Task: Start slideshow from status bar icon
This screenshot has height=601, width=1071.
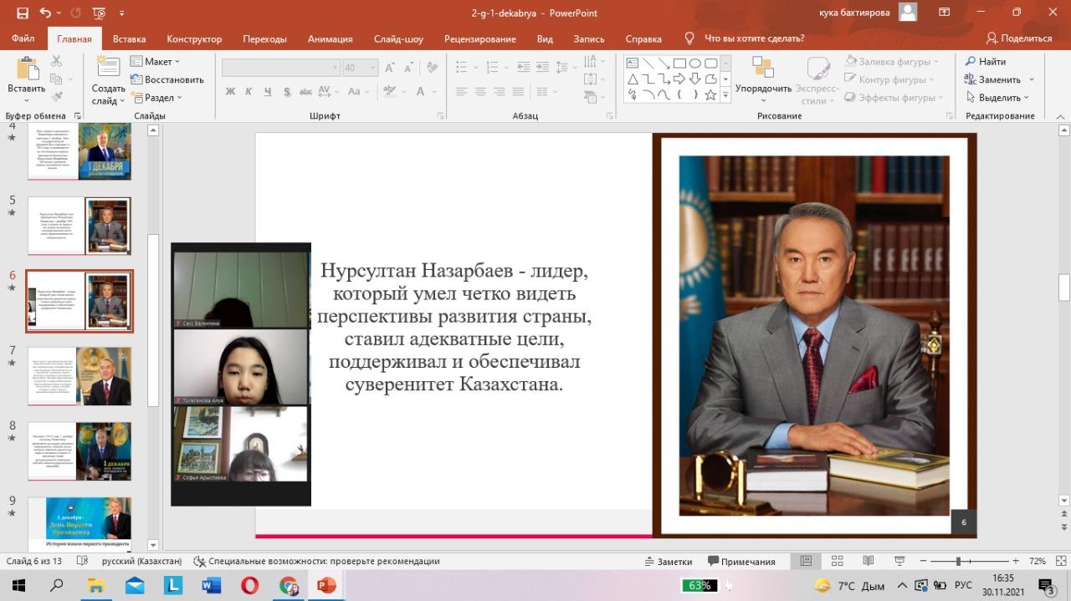Action: point(899,562)
